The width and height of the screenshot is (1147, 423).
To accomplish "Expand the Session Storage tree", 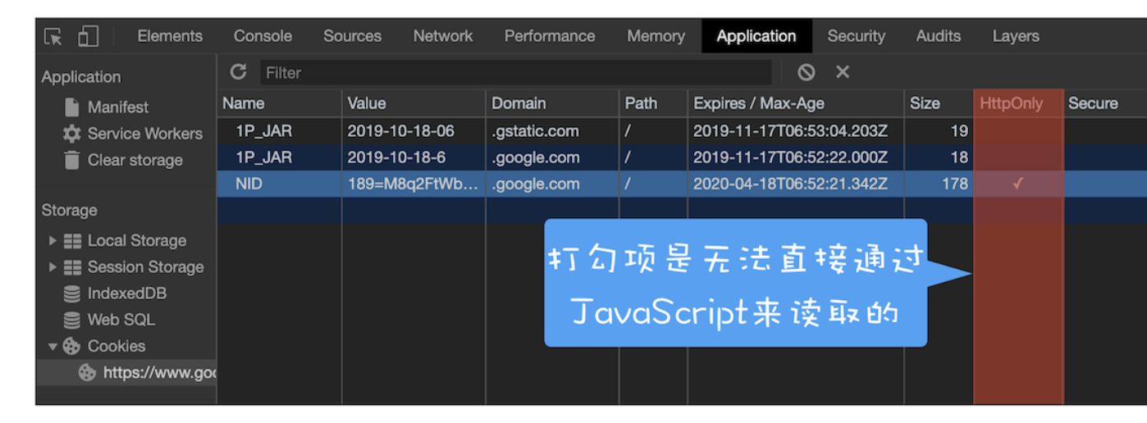I will (53, 267).
